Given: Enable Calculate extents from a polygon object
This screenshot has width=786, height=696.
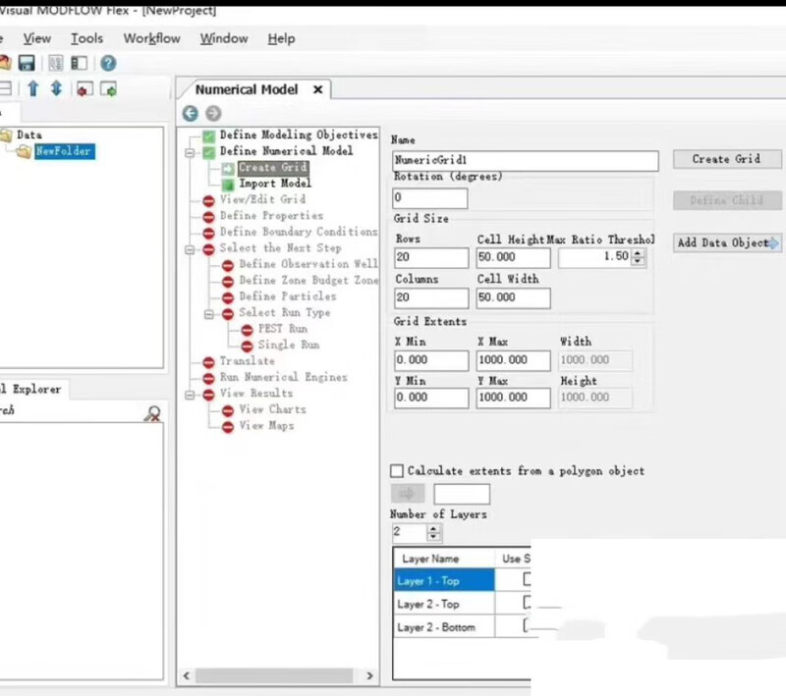Looking at the screenshot, I should pyautogui.click(x=397, y=471).
